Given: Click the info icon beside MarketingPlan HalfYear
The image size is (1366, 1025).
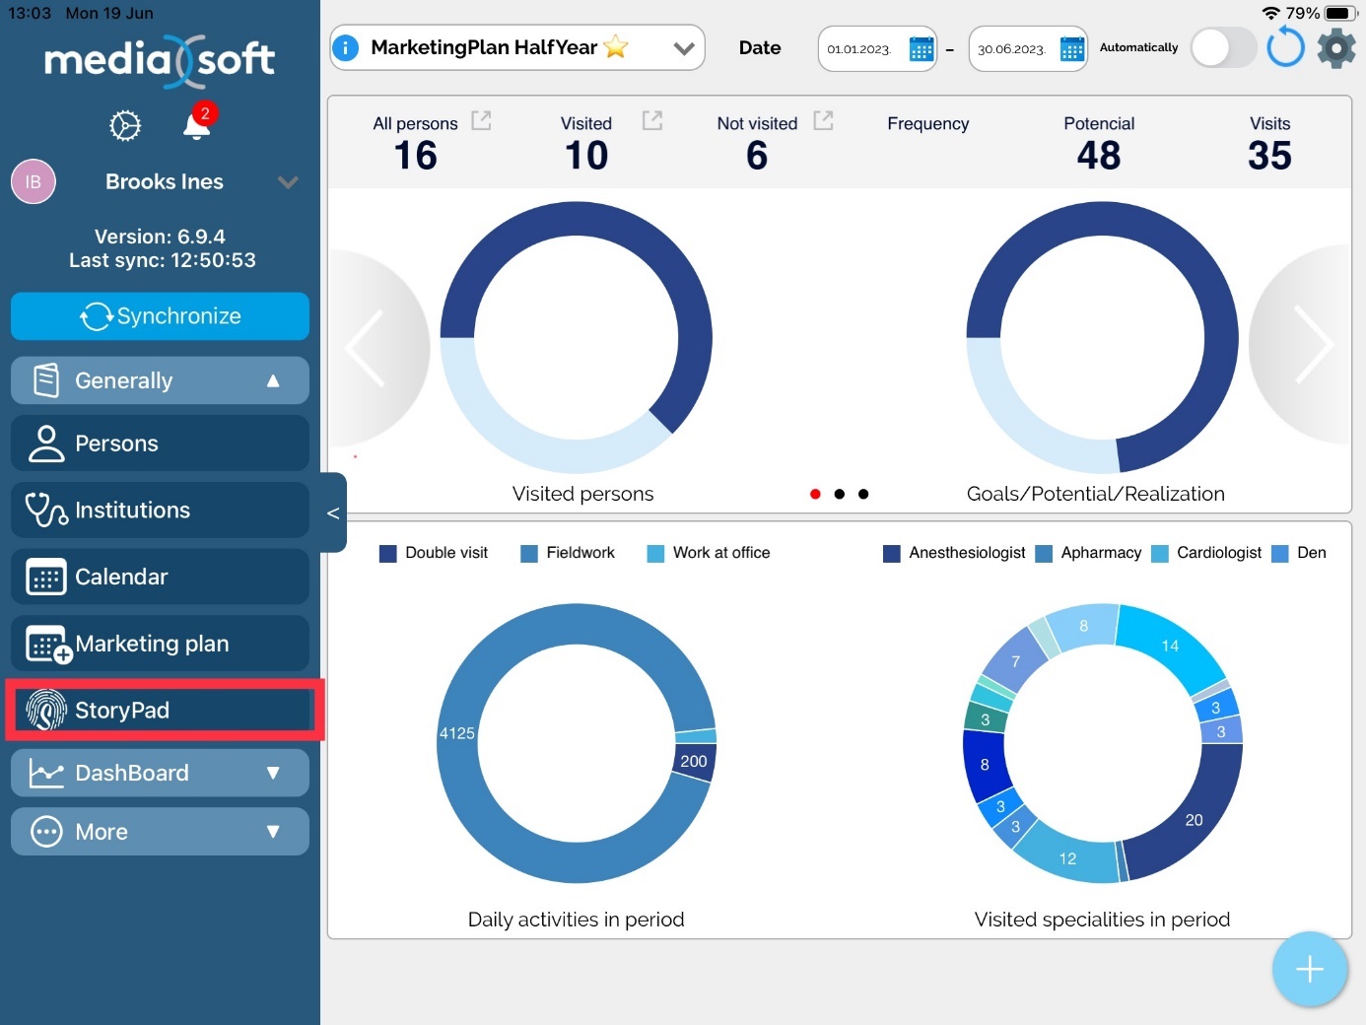Looking at the screenshot, I should [x=346, y=47].
